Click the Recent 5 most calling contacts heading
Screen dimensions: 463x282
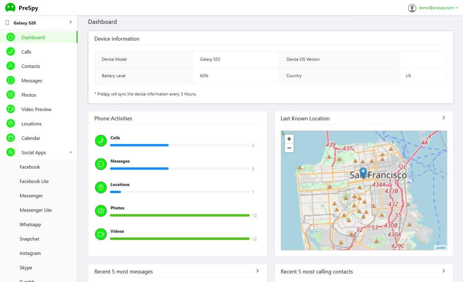316,272
